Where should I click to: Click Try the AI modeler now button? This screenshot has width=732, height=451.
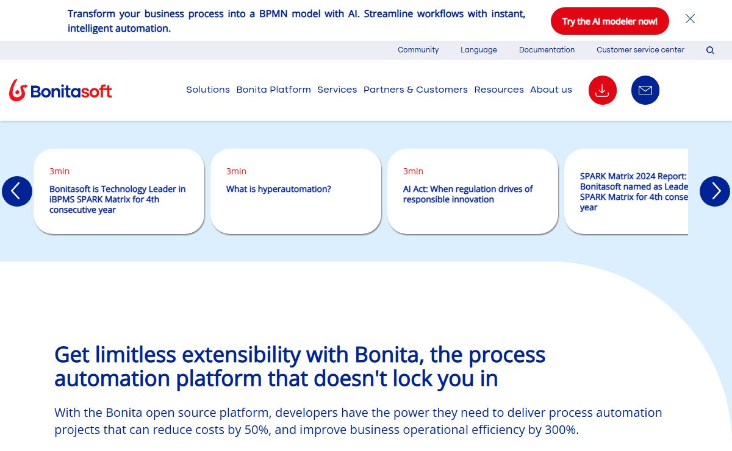pyautogui.click(x=610, y=21)
